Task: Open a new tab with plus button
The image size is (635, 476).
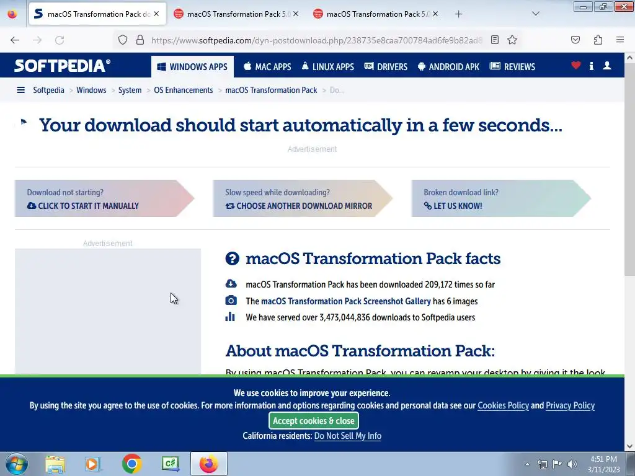Action: pos(458,14)
